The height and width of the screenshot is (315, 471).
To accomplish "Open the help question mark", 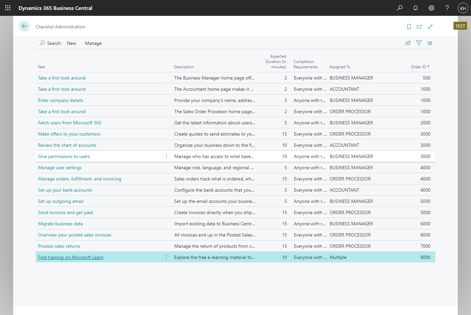I will click(x=447, y=8).
